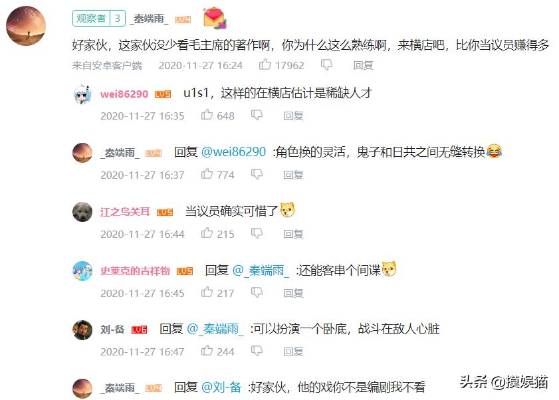The height and width of the screenshot is (400, 559).
Task: Open the @wei86290 mention link
Action: click(233, 152)
